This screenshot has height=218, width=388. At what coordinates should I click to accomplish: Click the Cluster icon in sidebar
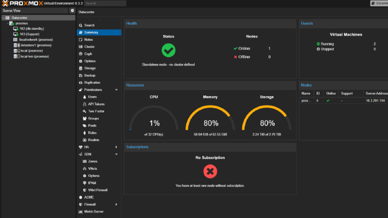pos(81,47)
